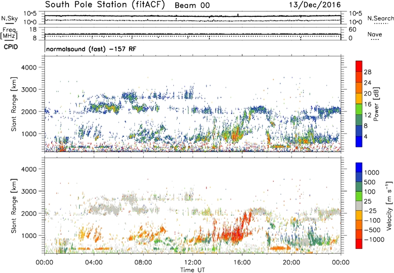Click the '12:00' time tick label
Screen dimensions: 394x273
(193, 263)
